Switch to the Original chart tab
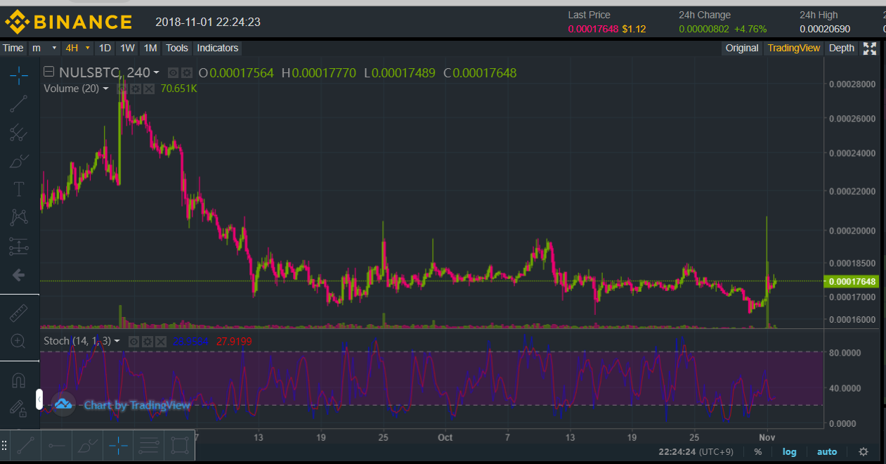886x464 pixels. pos(742,49)
